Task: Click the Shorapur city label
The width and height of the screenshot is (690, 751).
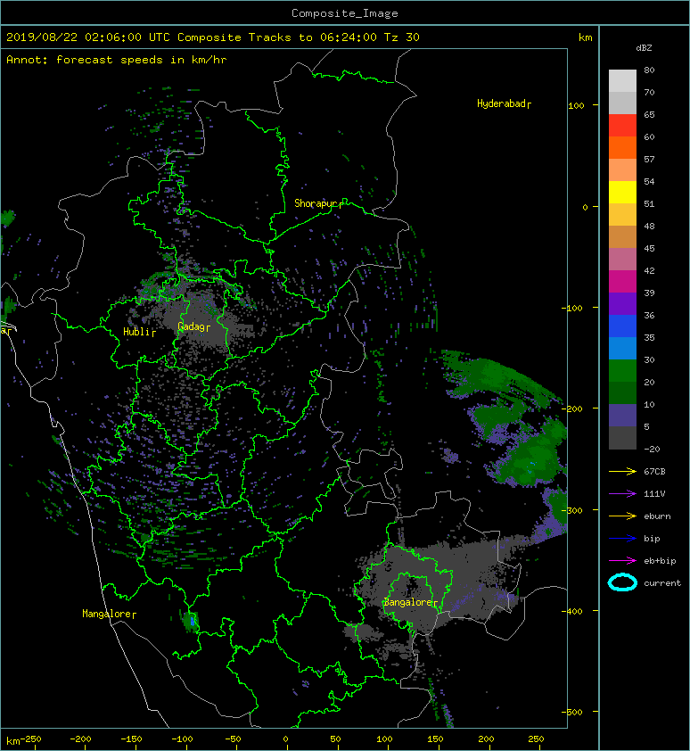Action: (x=318, y=203)
